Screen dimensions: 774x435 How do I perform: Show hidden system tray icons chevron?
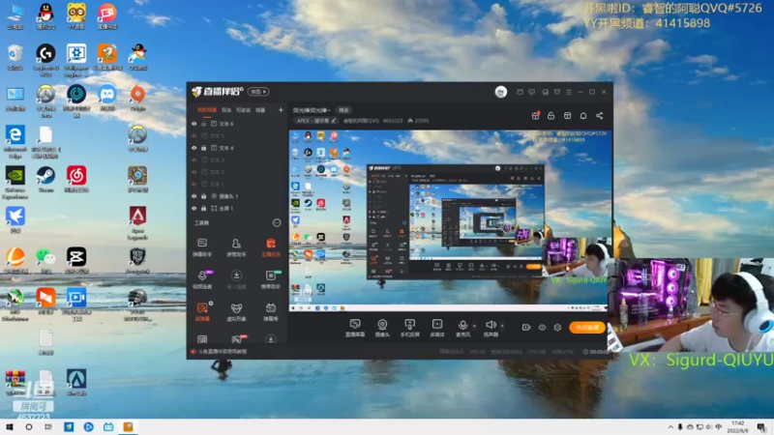670,427
